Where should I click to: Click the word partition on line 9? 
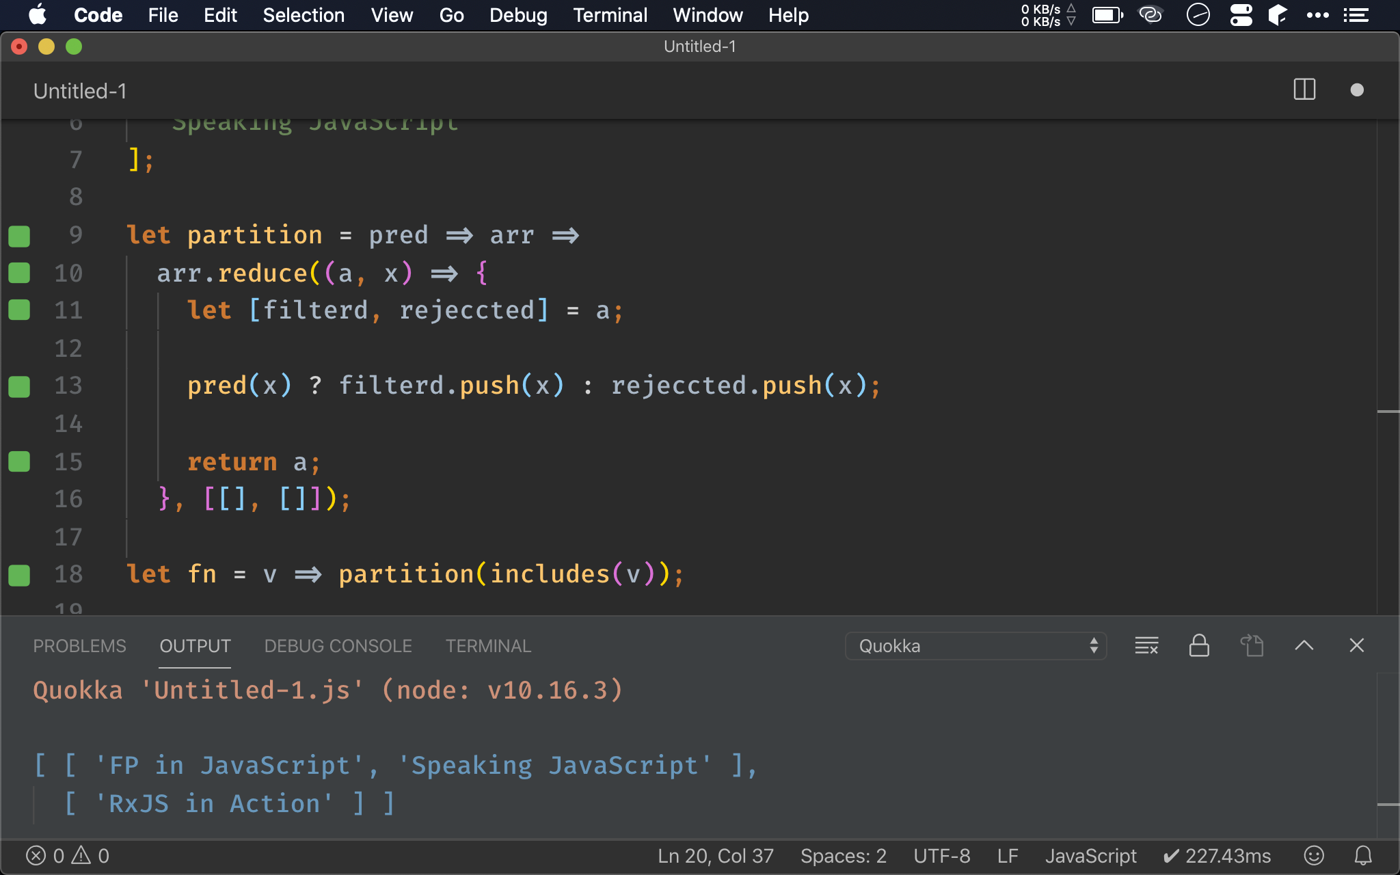tap(254, 235)
